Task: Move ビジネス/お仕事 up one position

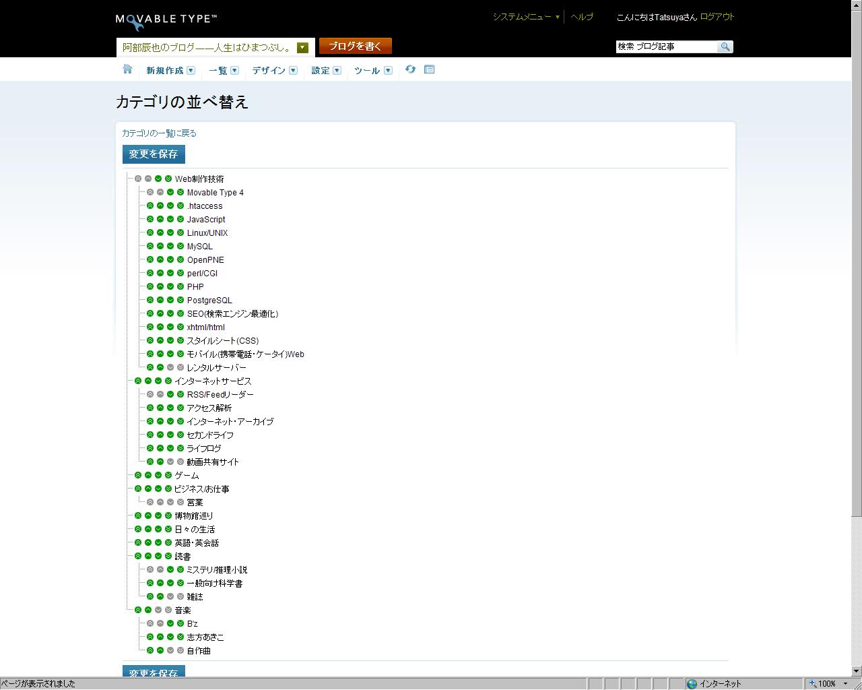Action: (148, 489)
